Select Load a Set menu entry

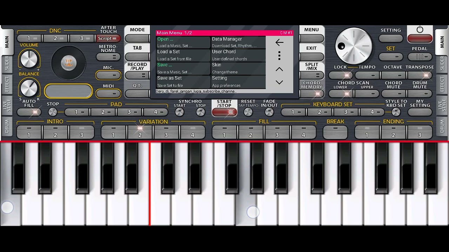point(183,55)
